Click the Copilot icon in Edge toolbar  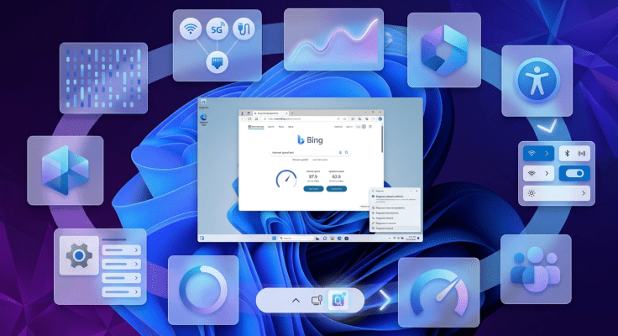tap(380, 118)
